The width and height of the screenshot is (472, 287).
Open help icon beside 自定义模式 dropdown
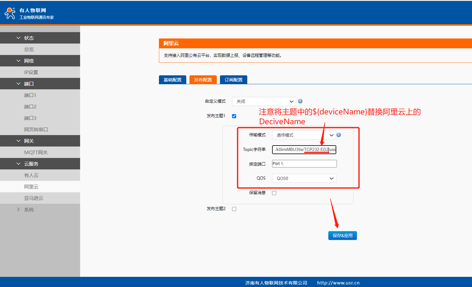(300, 101)
